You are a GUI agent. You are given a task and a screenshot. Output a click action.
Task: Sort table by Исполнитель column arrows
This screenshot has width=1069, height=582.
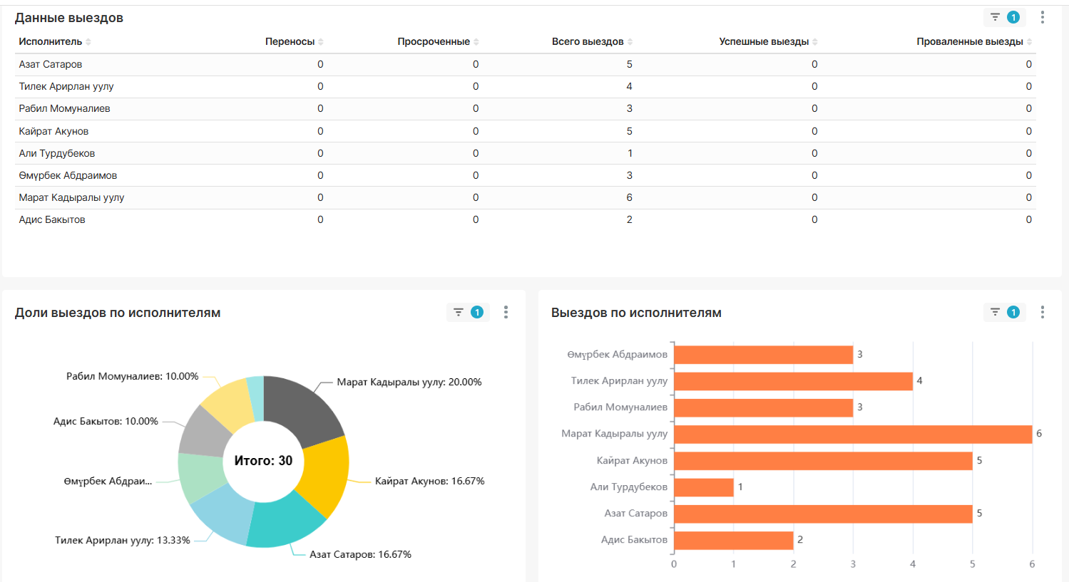pyautogui.click(x=88, y=42)
